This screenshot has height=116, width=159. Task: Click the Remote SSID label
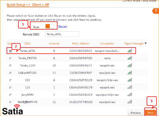point(31,34)
